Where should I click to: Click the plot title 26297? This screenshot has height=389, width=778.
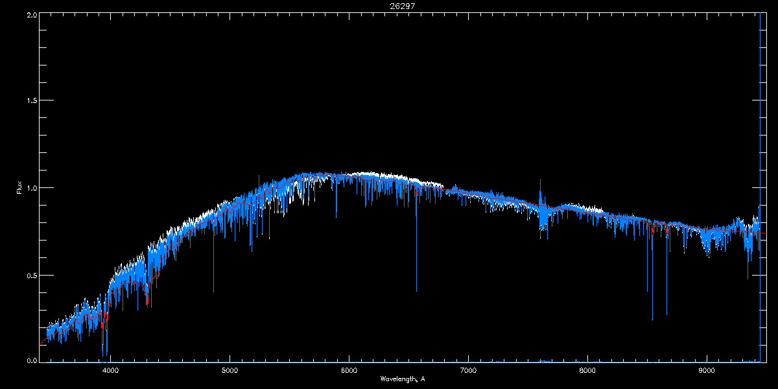point(402,6)
